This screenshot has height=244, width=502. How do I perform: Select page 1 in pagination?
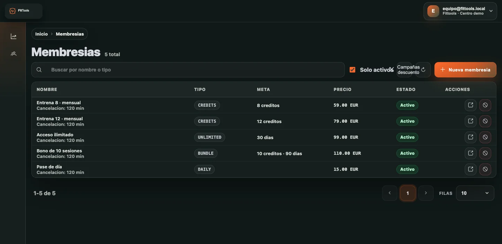(x=408, y=193)
